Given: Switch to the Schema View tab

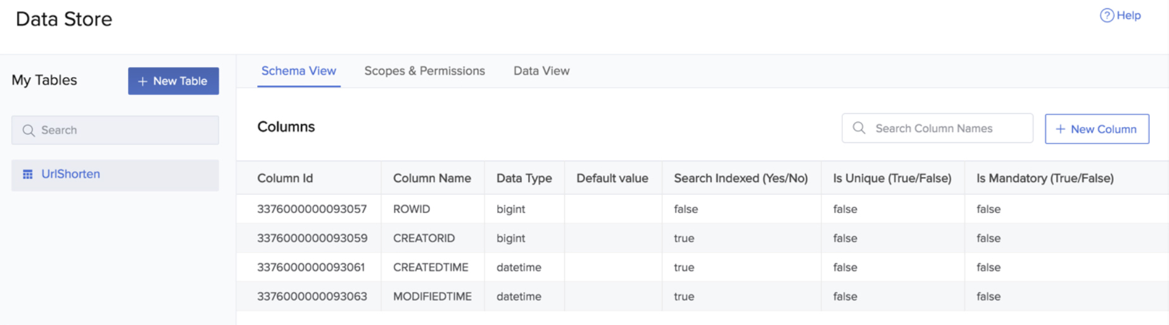Looking at the screenshot, I should 298,71.
